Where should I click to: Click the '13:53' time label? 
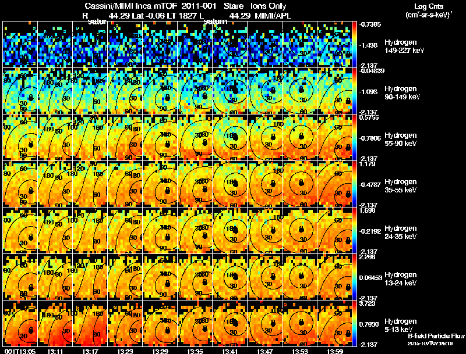point(300,351)
